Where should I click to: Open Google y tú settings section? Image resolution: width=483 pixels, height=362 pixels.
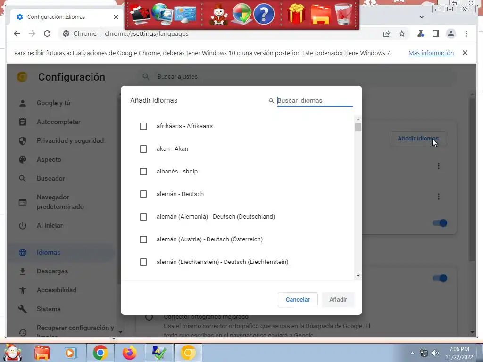53,103
